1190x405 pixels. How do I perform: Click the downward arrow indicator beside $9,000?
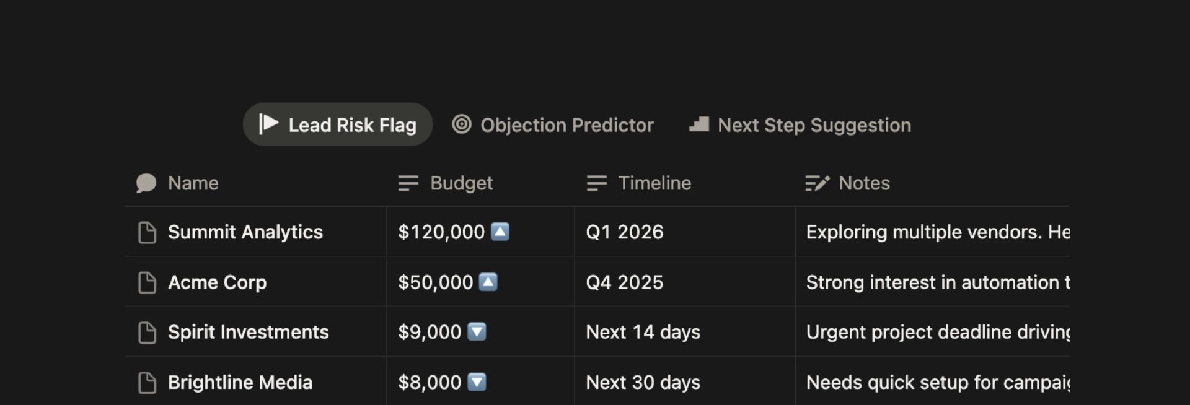pos(477,332)
